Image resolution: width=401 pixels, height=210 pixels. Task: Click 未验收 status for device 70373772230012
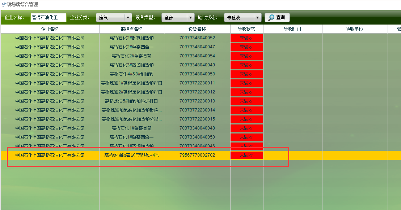point(246,92)
